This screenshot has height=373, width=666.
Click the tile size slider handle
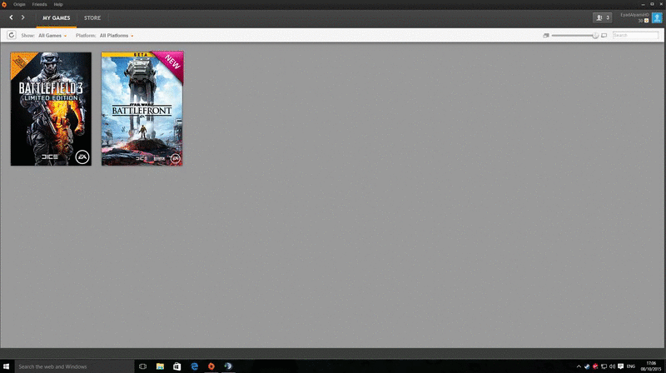pos(595,35)
